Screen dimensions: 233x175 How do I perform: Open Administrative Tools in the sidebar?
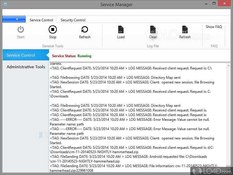pyautogui.click(x=26, y=67)
